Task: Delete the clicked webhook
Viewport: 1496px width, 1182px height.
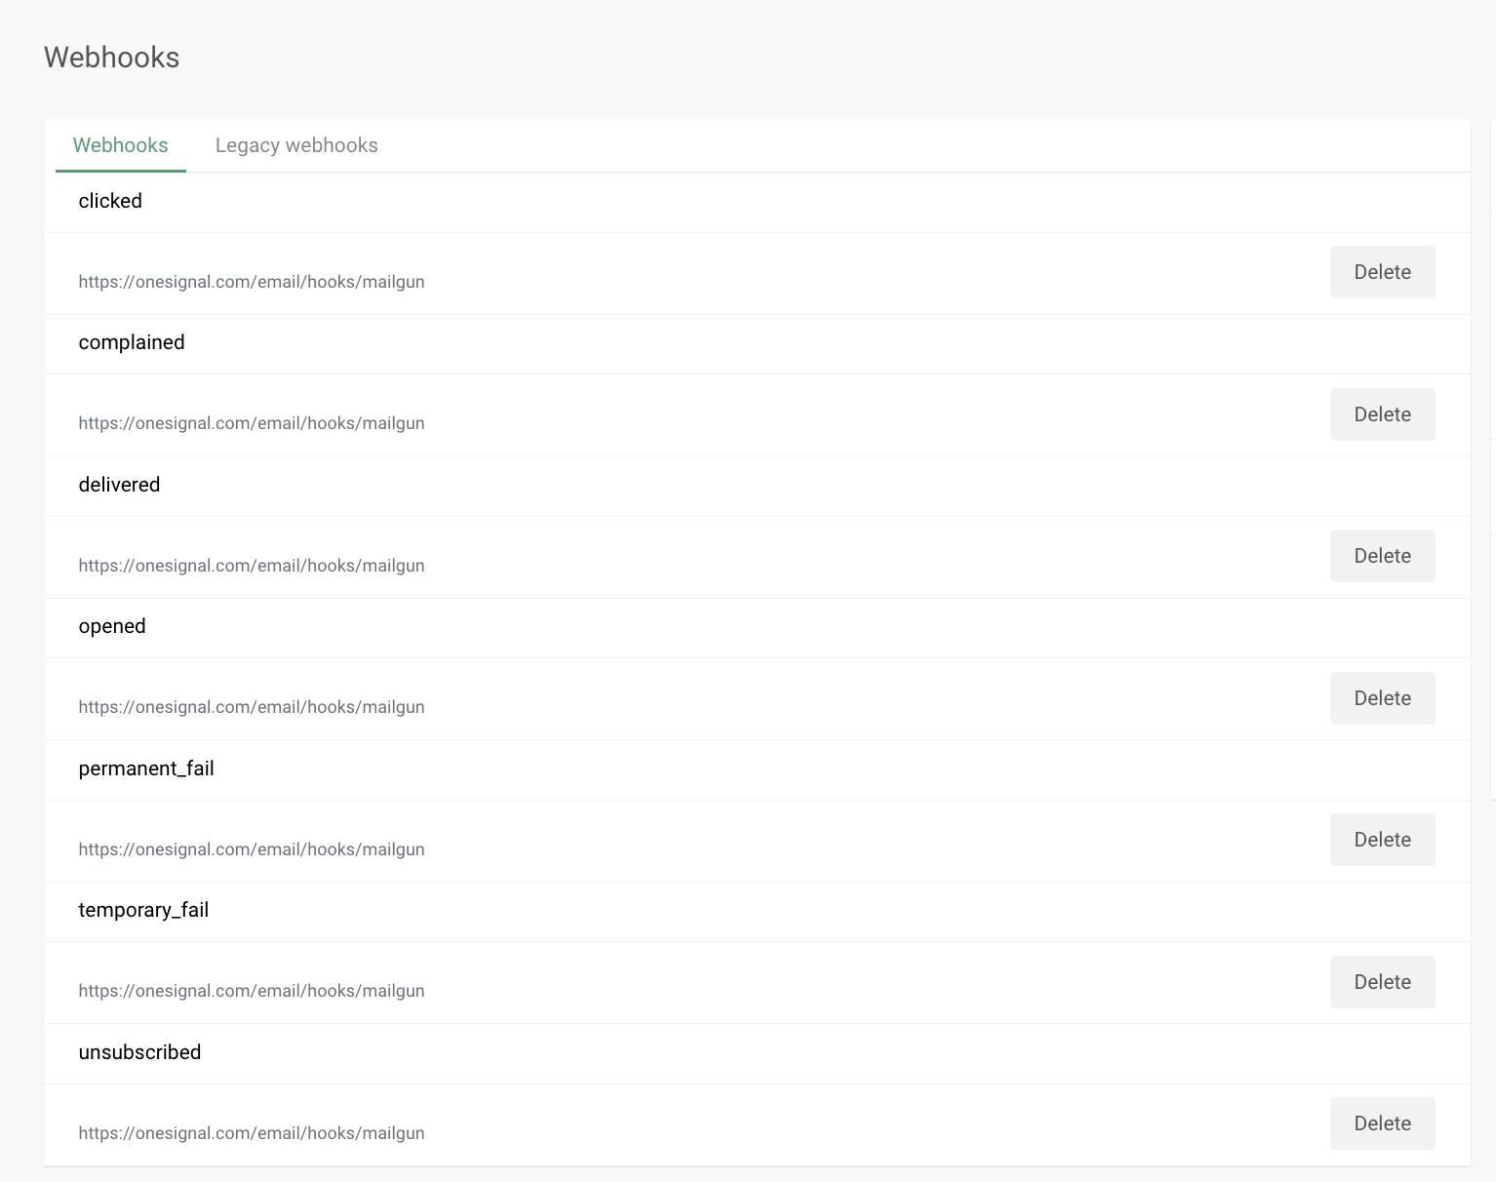Action: [1382, 272]
